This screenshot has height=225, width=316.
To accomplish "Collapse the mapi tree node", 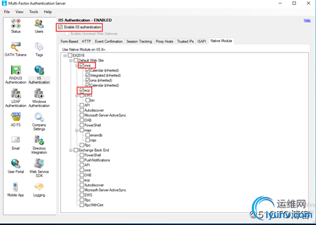I will pos(77,130).
